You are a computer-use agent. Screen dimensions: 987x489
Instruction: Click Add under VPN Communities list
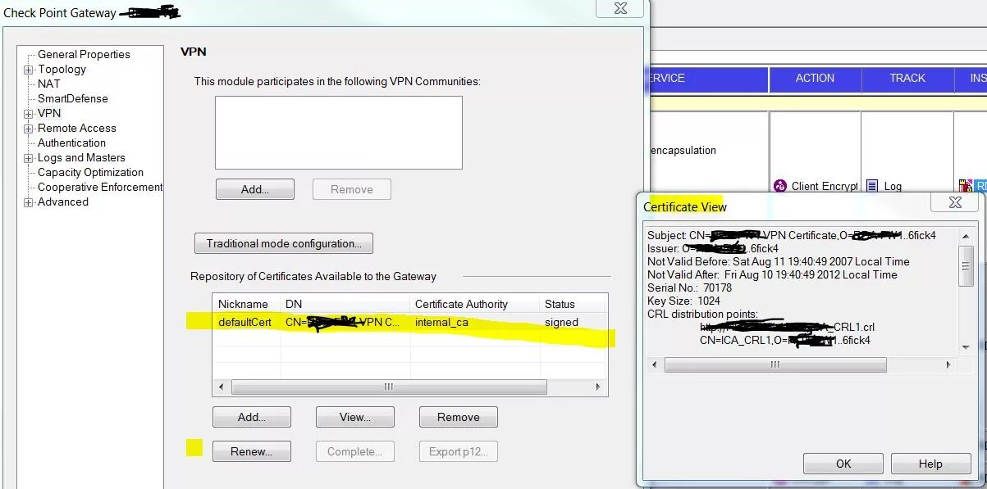pos(254,189)
